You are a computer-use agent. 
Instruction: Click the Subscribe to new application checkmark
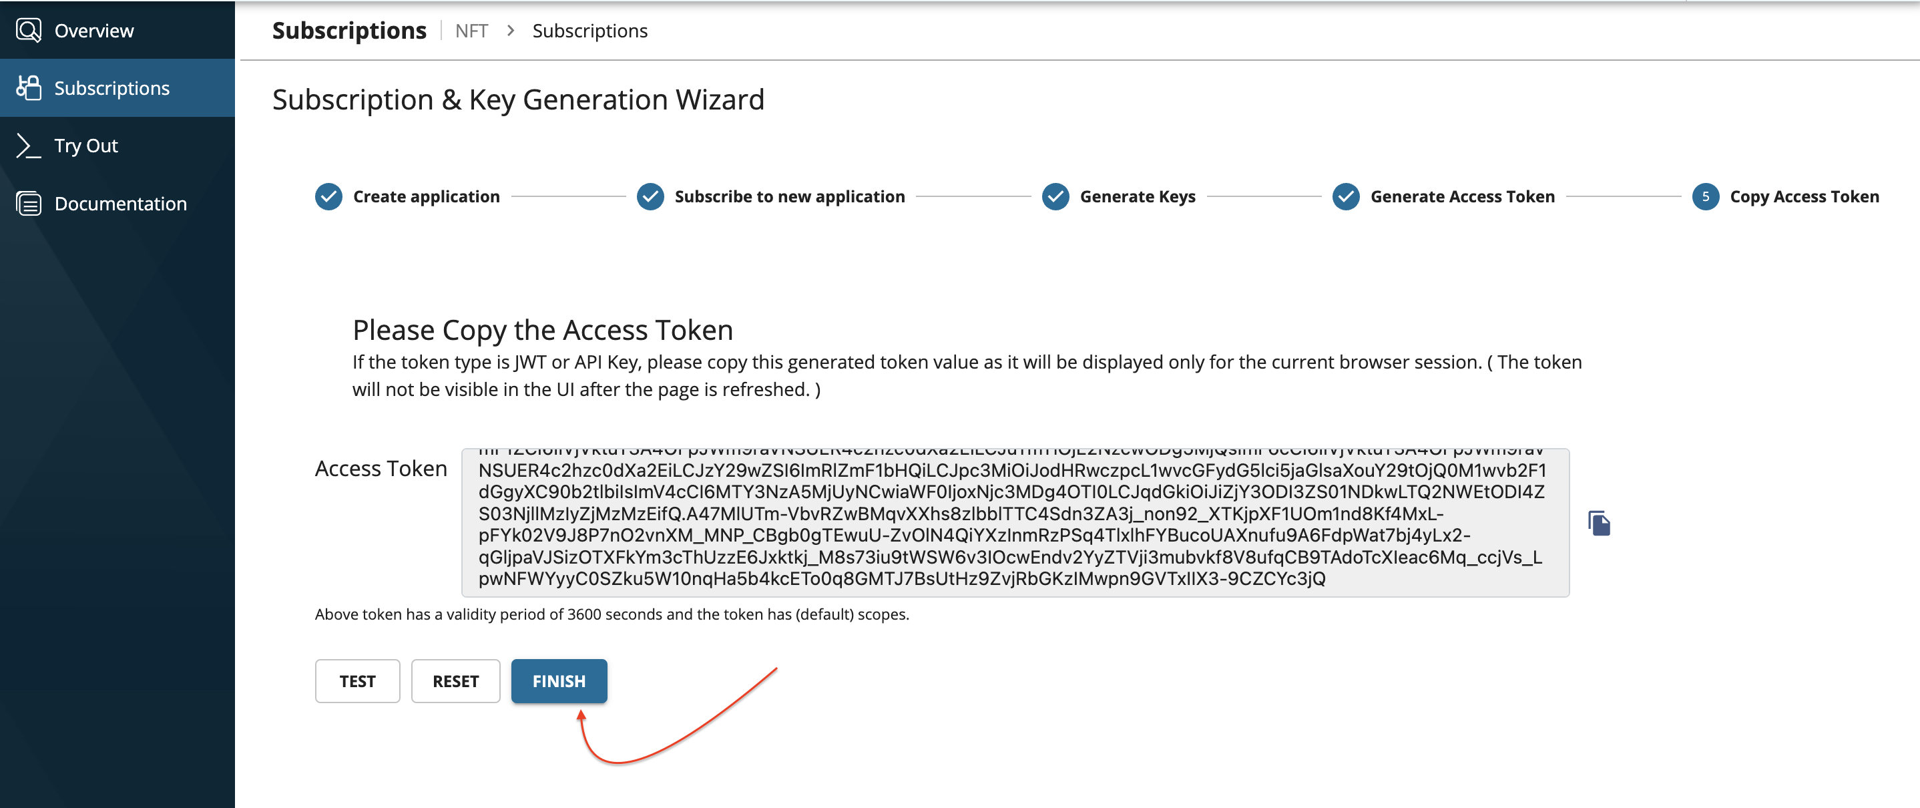pyautogui.click(x=650, y=197)
